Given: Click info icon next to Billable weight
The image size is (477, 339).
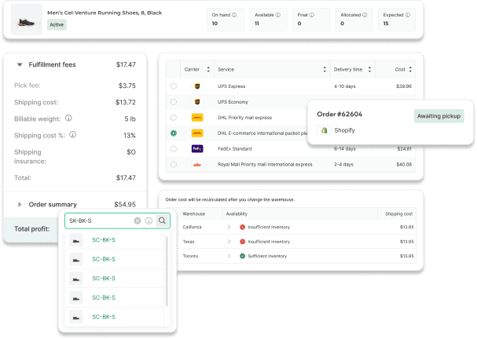Looking at the screenshot, I should [x=69, y=118].
